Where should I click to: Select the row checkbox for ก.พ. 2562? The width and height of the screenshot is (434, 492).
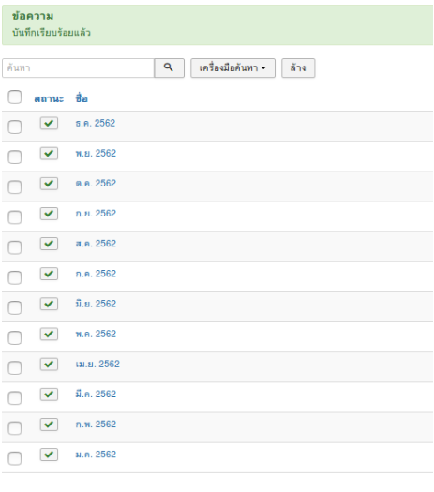[15, 428]
